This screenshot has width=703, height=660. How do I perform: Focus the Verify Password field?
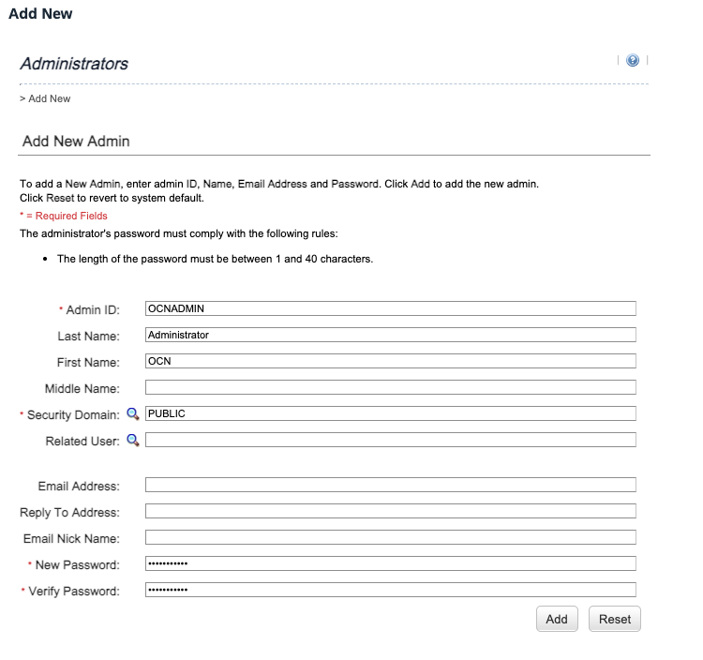click(x=390, y=590)
